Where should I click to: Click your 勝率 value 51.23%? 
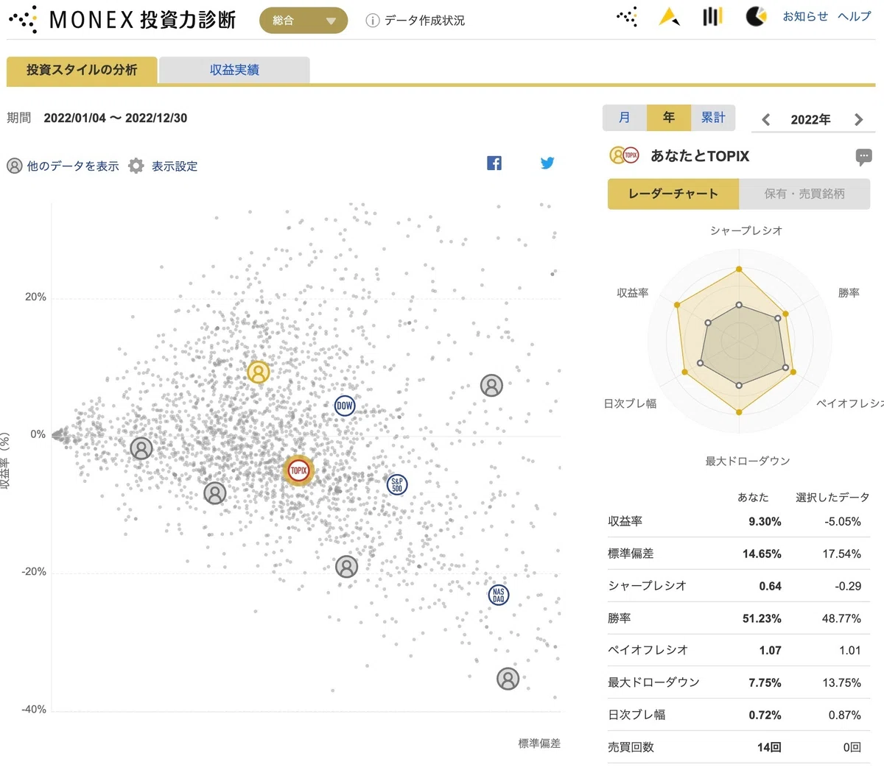pyautogui.click(x=762, y=619)
